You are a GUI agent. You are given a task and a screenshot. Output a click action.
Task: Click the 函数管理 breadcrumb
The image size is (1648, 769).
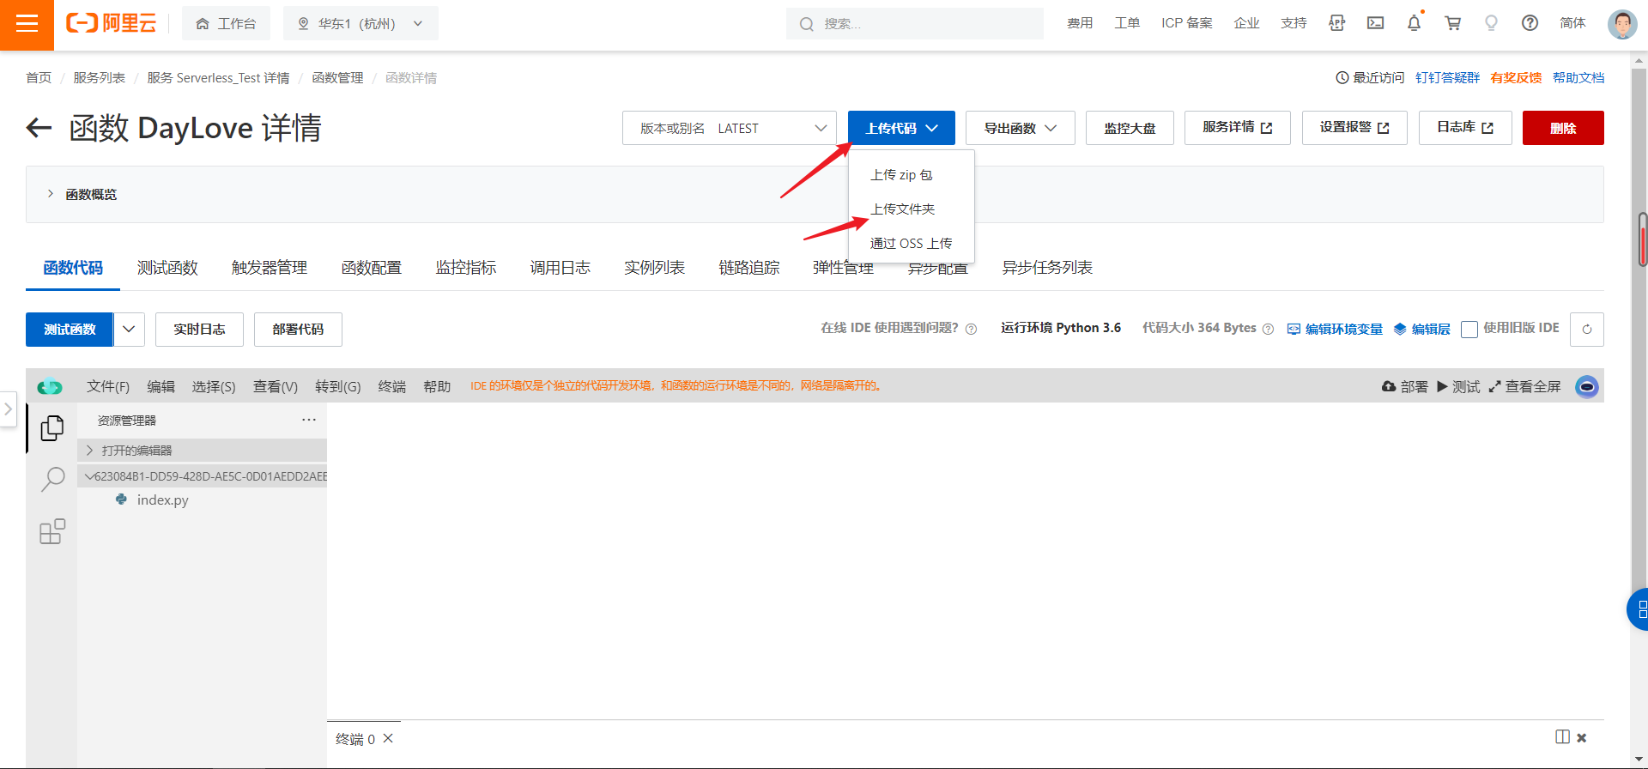337,78
